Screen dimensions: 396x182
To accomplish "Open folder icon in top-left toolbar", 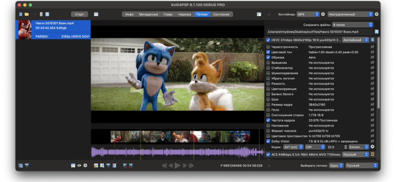I will click(26, 15).
